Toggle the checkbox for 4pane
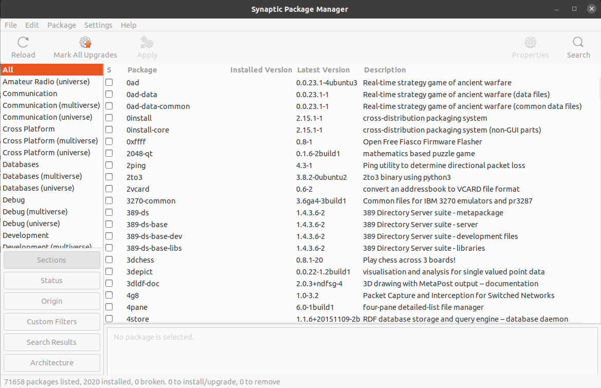The image size is (601, 388). [108, 307]
